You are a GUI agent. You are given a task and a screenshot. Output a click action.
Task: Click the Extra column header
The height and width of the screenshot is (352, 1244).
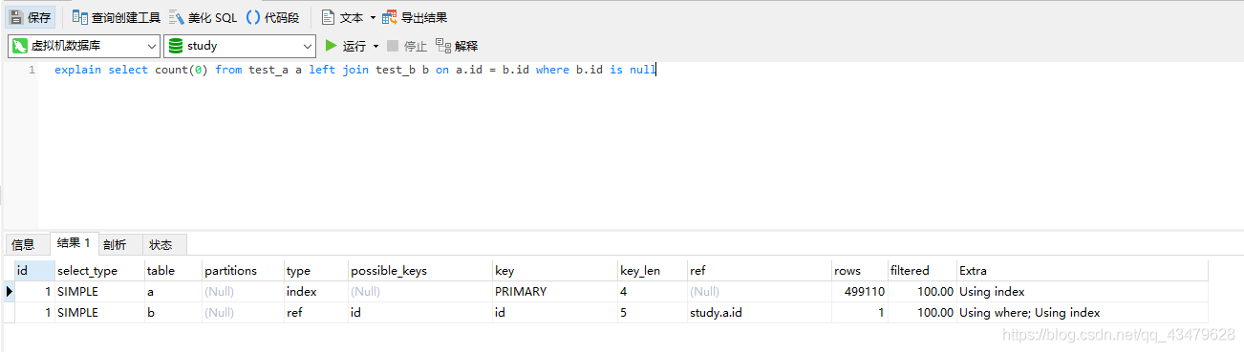point(1083,270)
